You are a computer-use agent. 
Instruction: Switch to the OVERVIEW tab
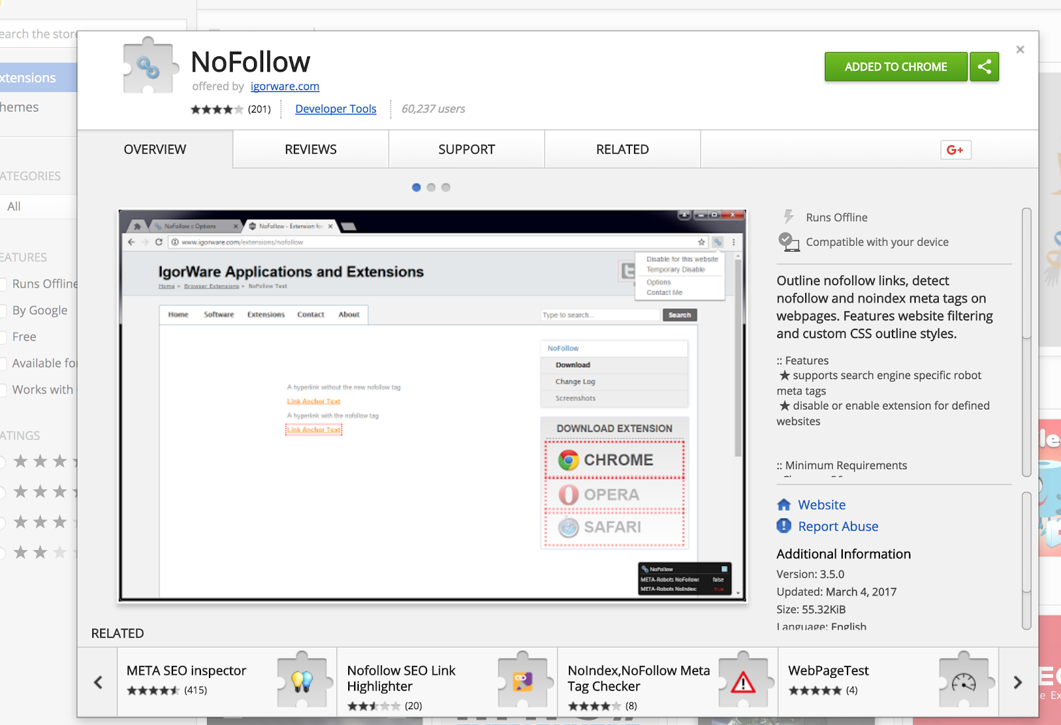pyautogui.click(x=155, y=149)
